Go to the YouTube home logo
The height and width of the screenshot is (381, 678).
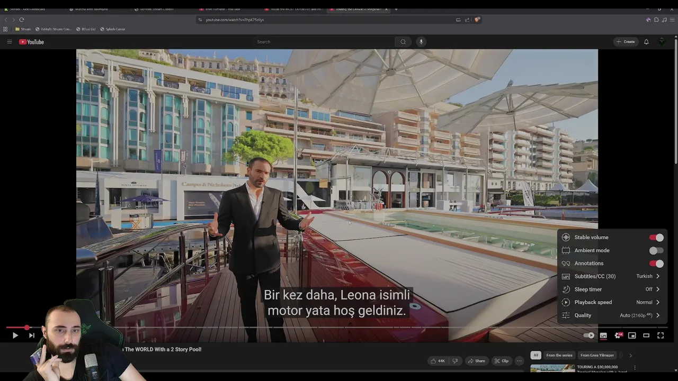pos(32,42)
